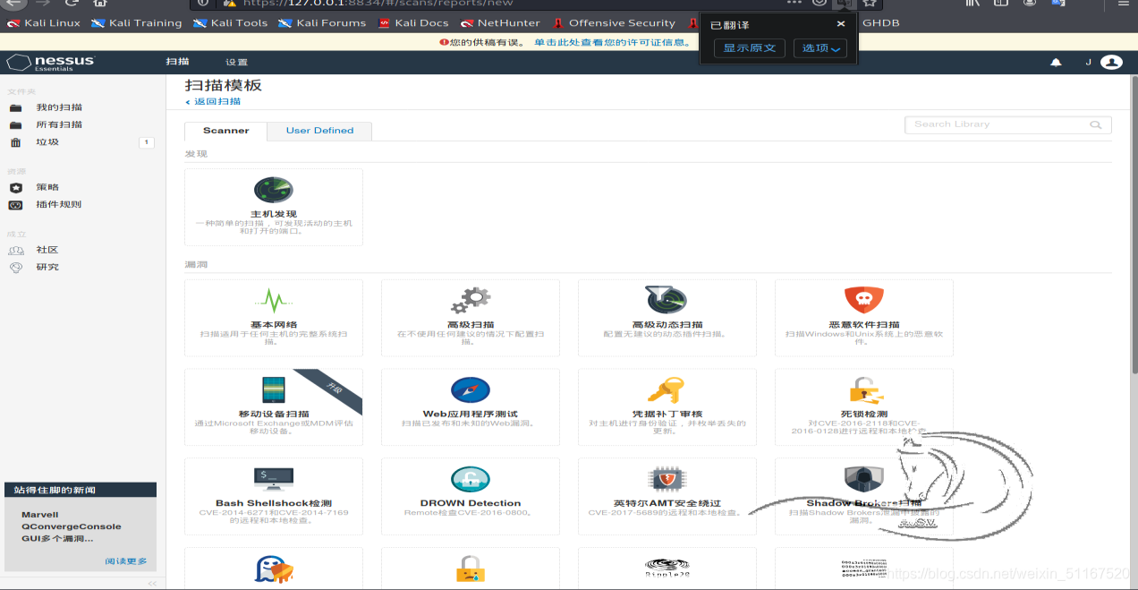The height and width of the screenshot is (590, 1138).
Task: Open the 死锁检测 broken padlock icon
Action: 864,390
